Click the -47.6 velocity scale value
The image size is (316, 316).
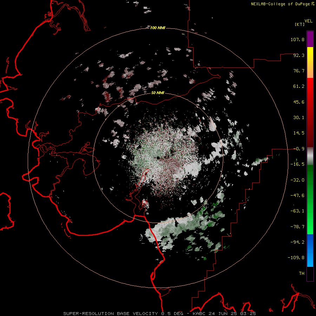(297, 196)
